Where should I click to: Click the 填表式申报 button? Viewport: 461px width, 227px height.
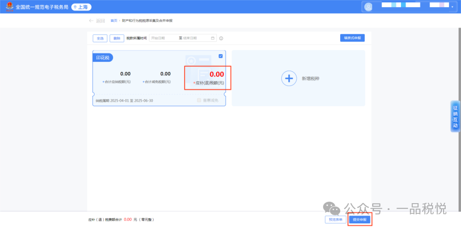[352, 38]
